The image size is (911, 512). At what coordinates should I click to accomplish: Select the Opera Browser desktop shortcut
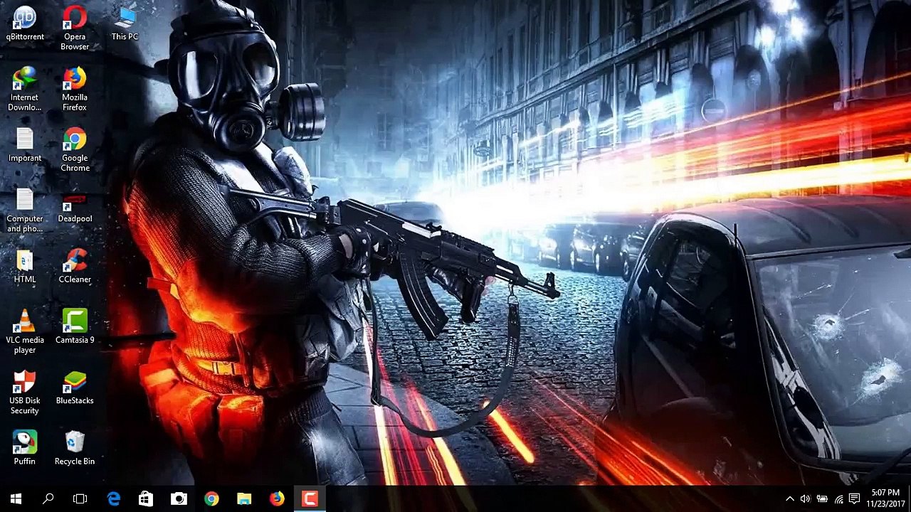tap(75, 28)
